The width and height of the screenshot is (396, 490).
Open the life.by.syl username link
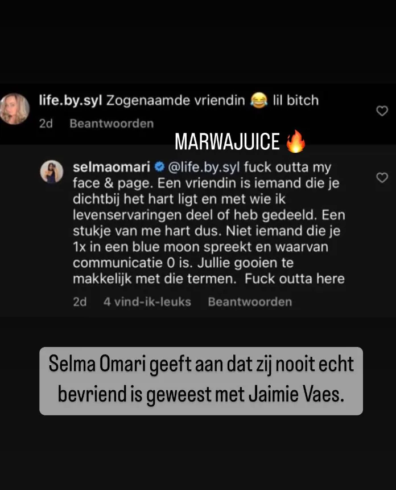coord(71,101)
